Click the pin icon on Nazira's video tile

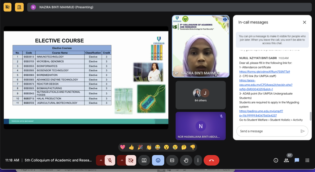pyautogui.click(x=176, y=73)
